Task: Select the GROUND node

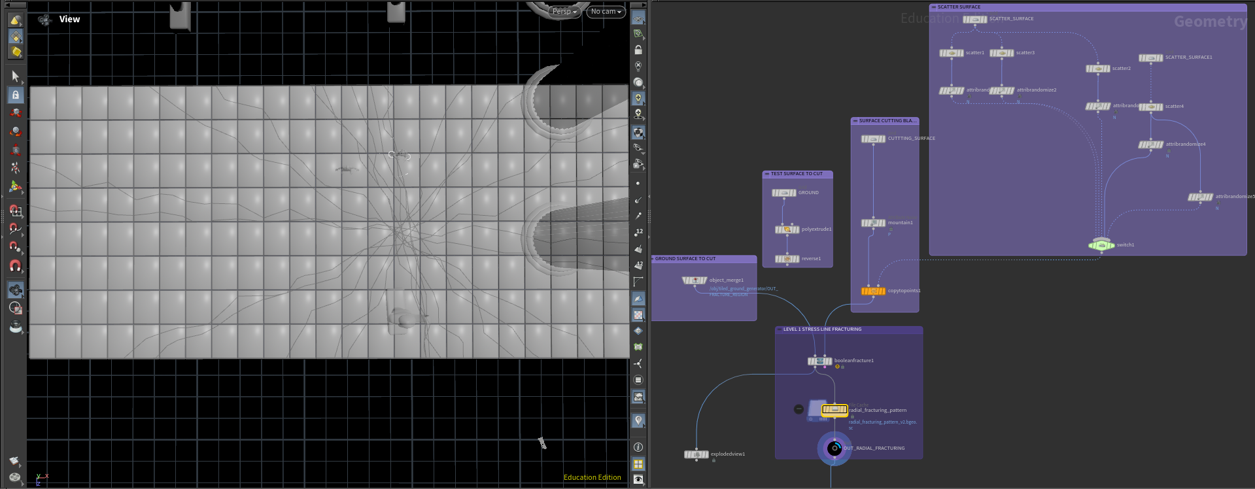Action: (x=783, y=194)
